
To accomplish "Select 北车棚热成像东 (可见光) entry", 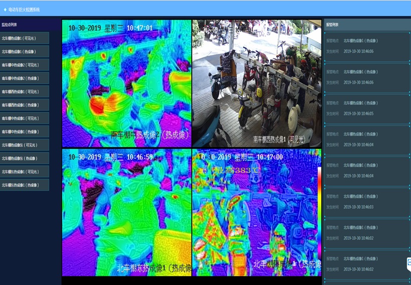I will click(x=25, y=145).
